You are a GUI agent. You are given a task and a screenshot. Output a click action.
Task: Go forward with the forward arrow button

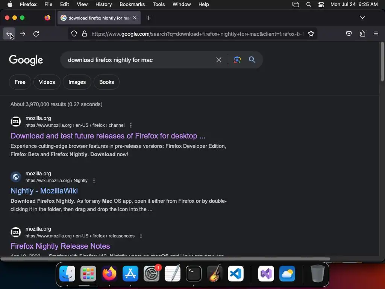coord(23,33)
